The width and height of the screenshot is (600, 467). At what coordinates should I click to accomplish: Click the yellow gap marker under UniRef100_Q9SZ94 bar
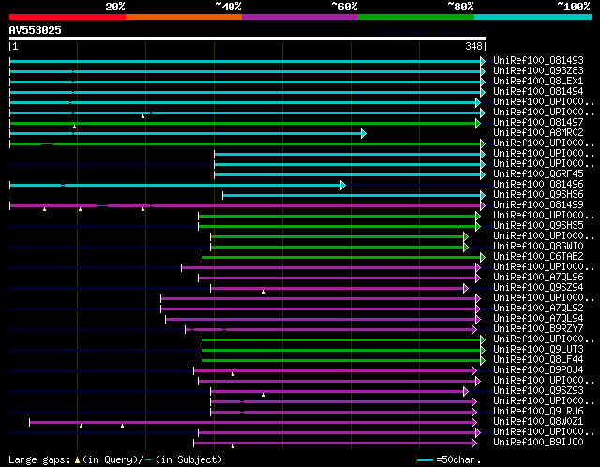pos(264,292)
